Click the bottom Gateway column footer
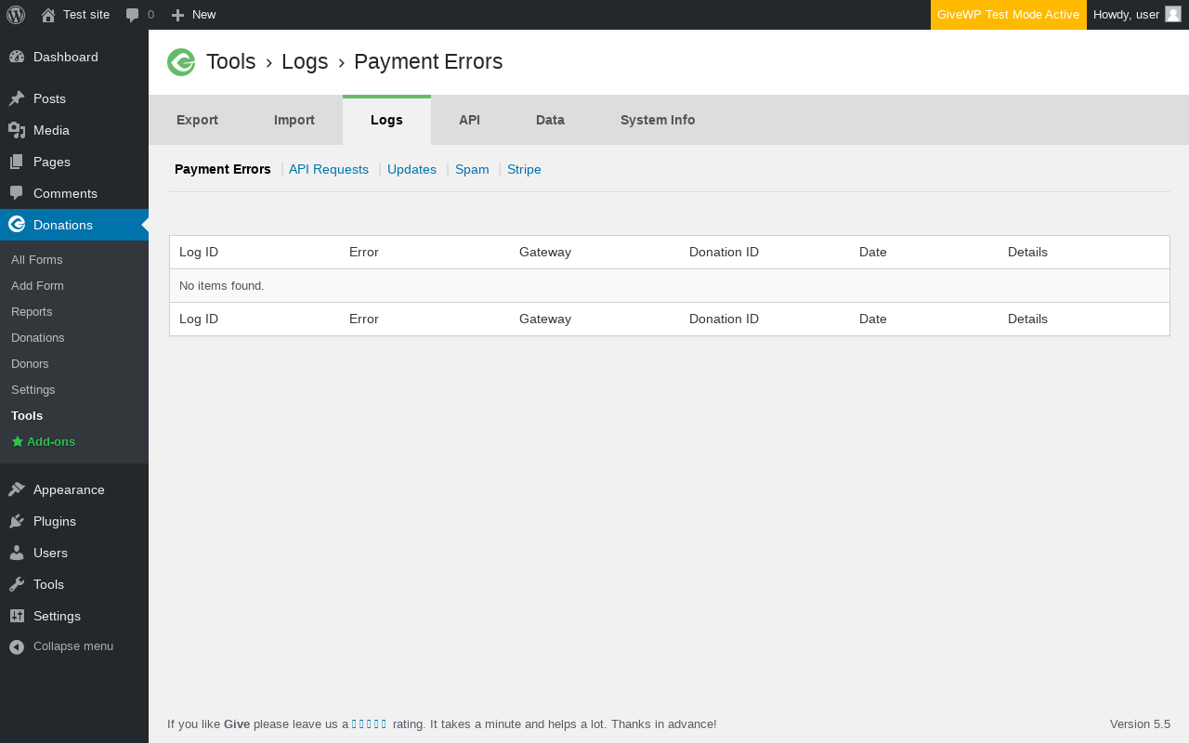 click(545, 319)
